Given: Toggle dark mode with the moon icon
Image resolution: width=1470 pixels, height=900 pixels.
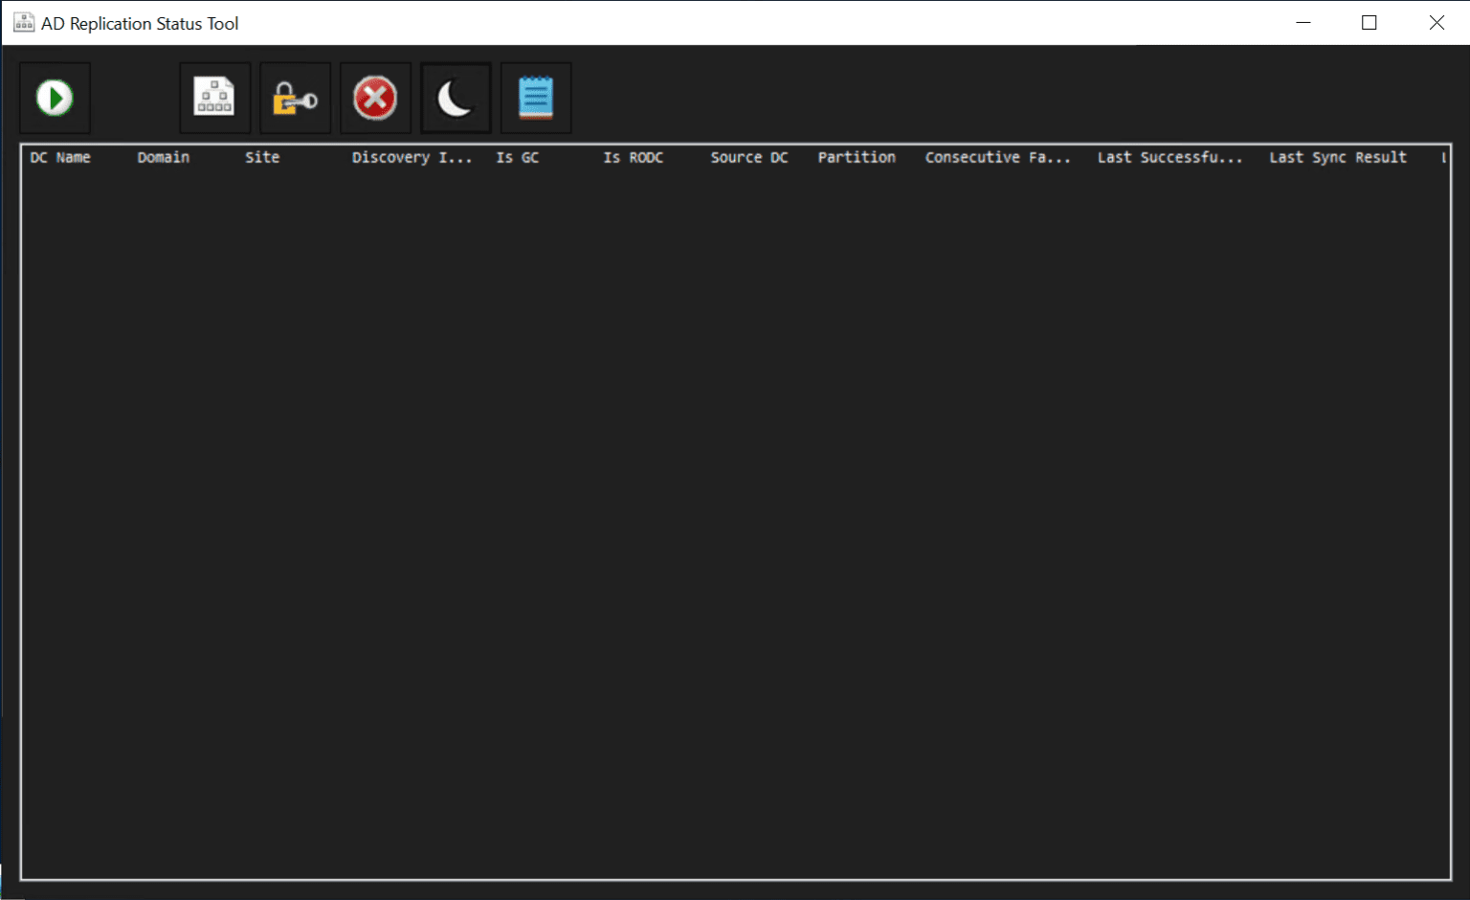Looking at the screenshot, I should click(456, 97).
